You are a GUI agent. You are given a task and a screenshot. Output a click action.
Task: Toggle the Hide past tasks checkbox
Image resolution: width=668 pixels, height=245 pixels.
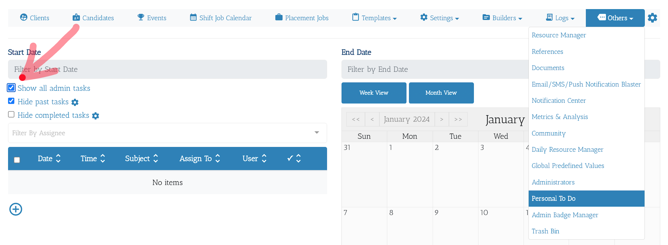11,101
